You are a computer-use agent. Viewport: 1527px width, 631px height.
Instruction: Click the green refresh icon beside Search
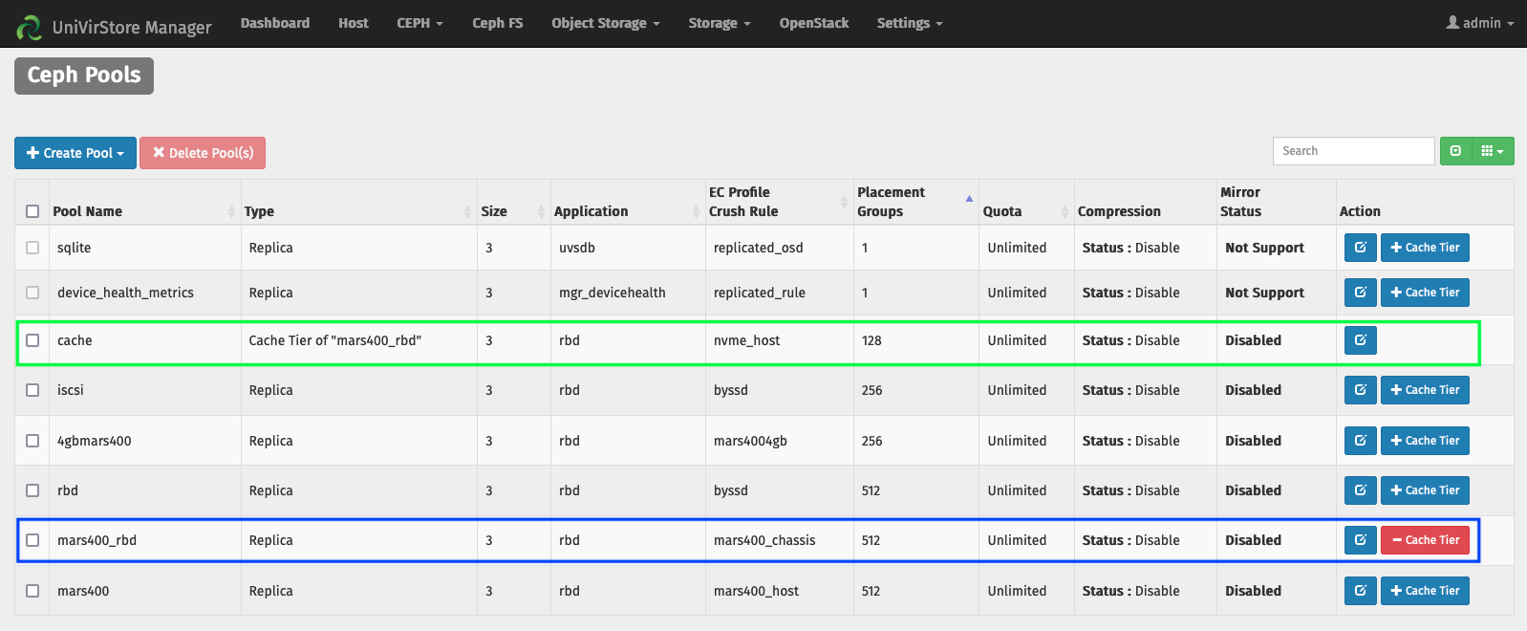tap(1455, 151)
